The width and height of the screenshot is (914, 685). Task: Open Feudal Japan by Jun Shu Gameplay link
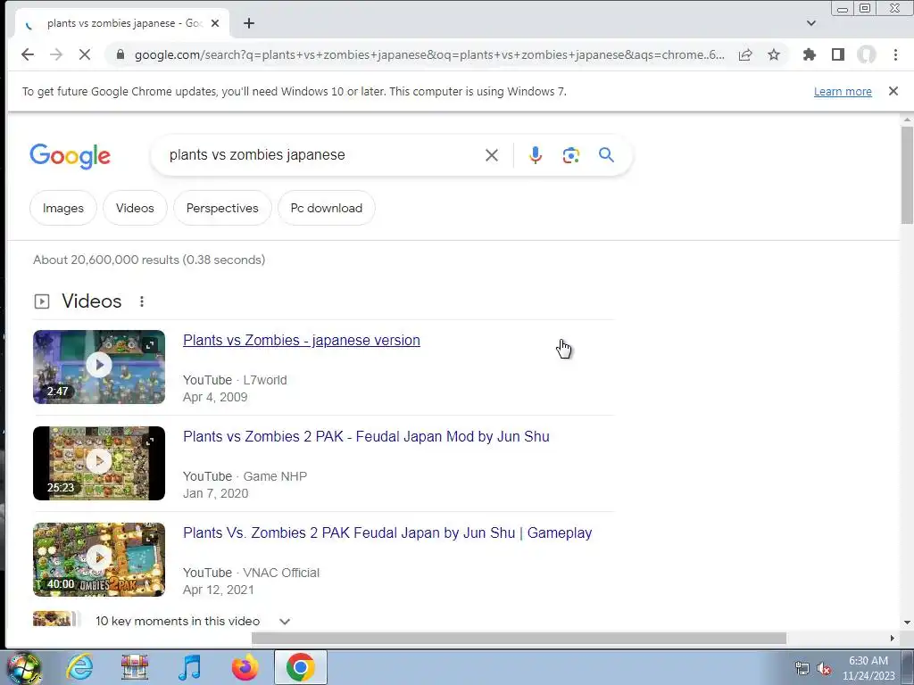pos(387,532)
